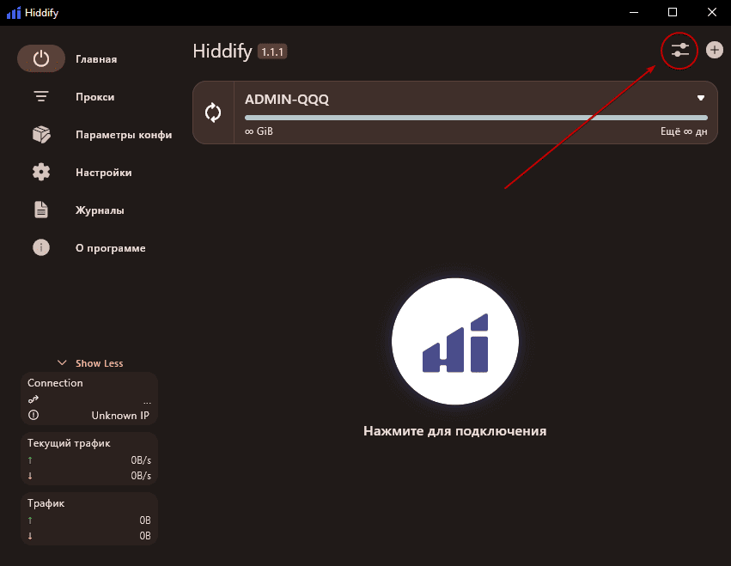The image size is (731, 566).
Task: Open the circled quick settings sliders icon
Action: pyautogui.click(x=679, y=51)
